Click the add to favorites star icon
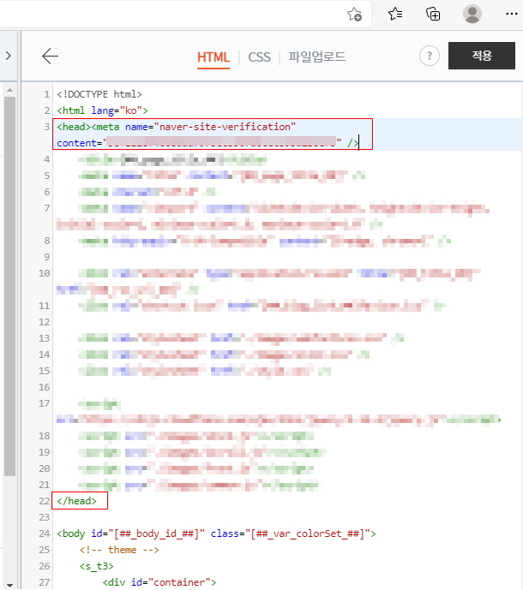 click(354, 15)
